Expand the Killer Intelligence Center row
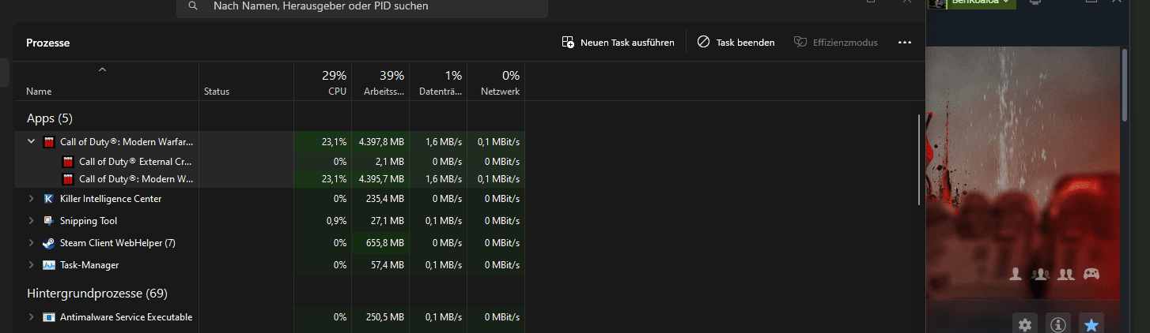The image size is (1150, 333). 32,199
